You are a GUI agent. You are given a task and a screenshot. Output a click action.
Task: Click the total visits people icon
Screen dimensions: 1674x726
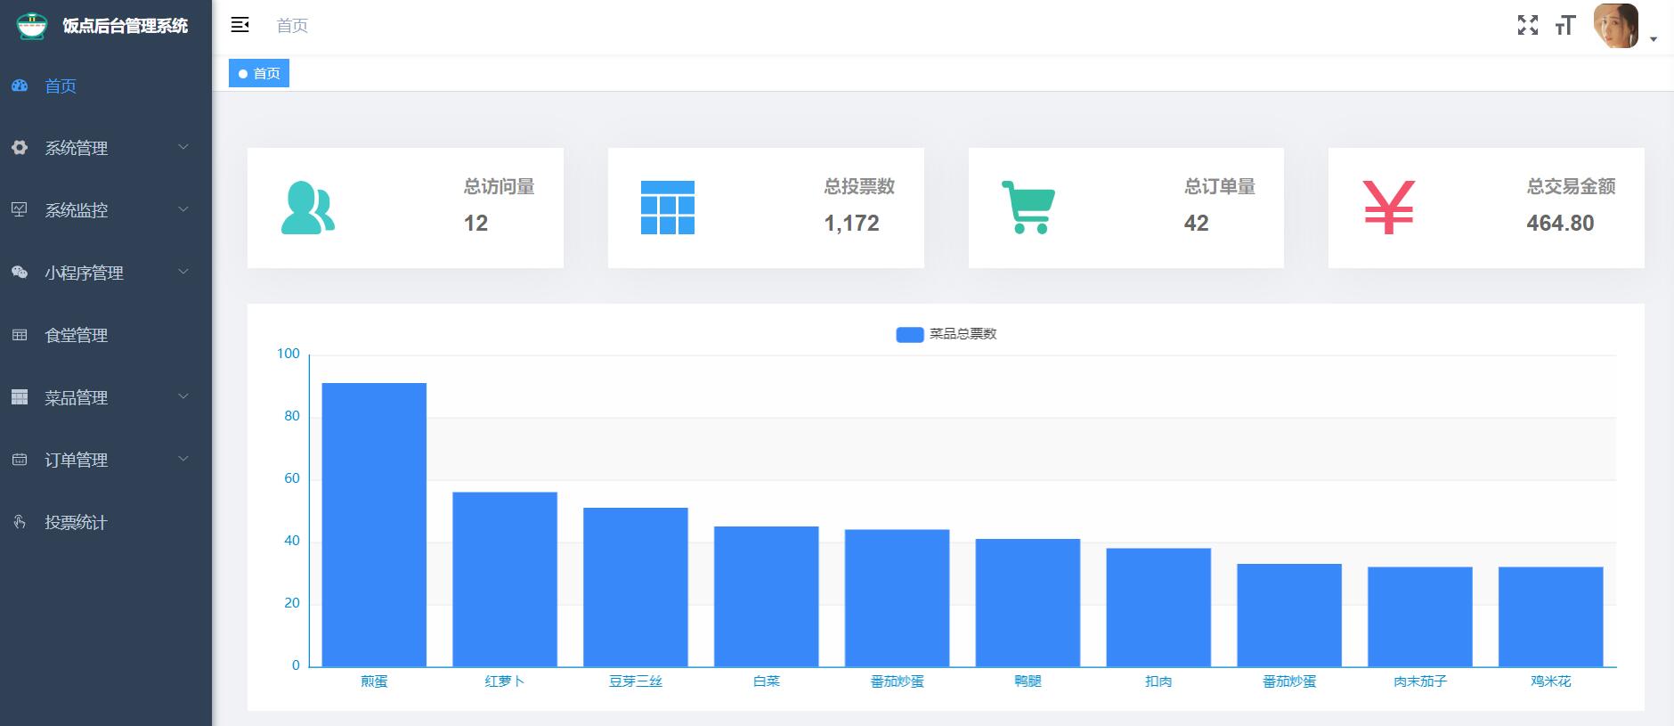tap(307, 208)
